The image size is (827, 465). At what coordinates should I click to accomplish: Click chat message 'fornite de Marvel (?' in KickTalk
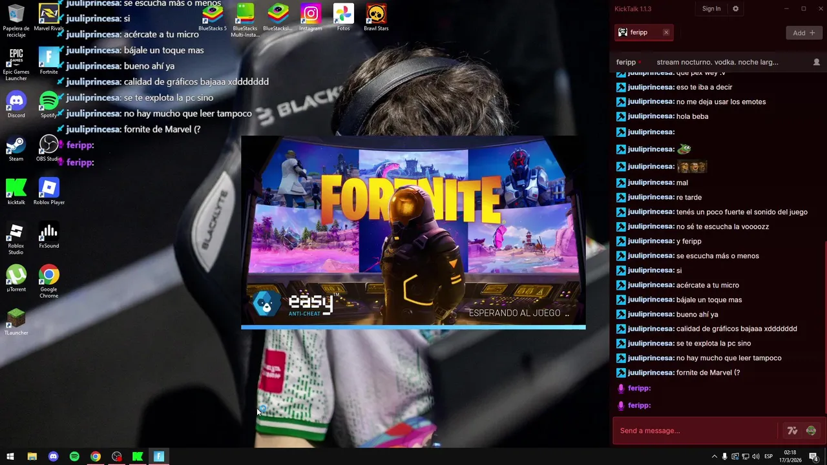coord(708,373)
